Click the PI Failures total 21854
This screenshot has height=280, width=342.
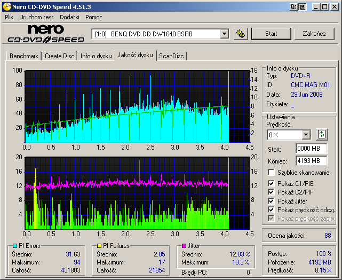pos(157,270)
